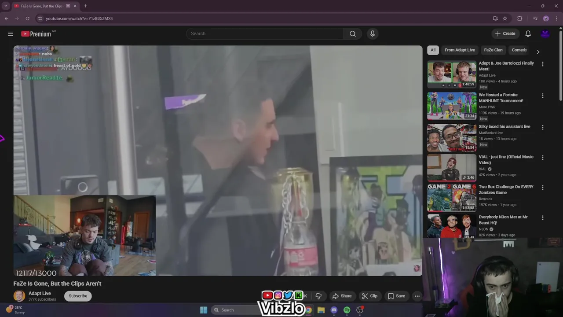This screenshot has width=563, height=317.
Task: Click the main video player area
Action: pyautogui.click(x=218, y=161)
